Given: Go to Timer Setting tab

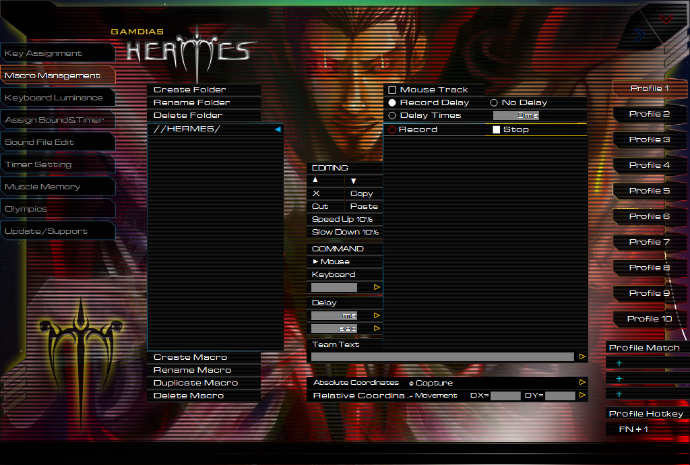Looking at the screenshot, I should [x=58, y=164].
